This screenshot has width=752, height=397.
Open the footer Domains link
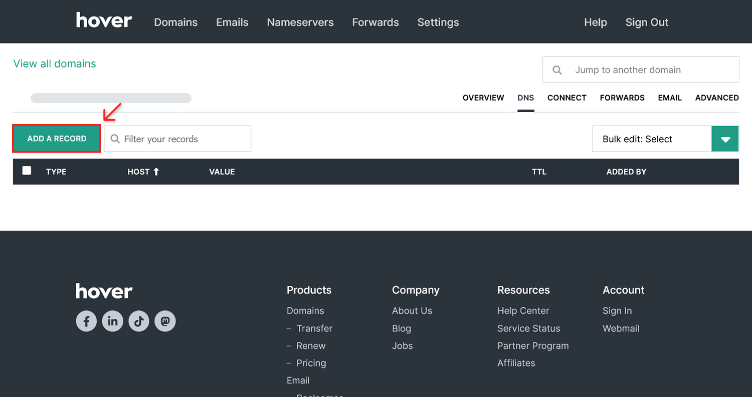click(305, 311)
